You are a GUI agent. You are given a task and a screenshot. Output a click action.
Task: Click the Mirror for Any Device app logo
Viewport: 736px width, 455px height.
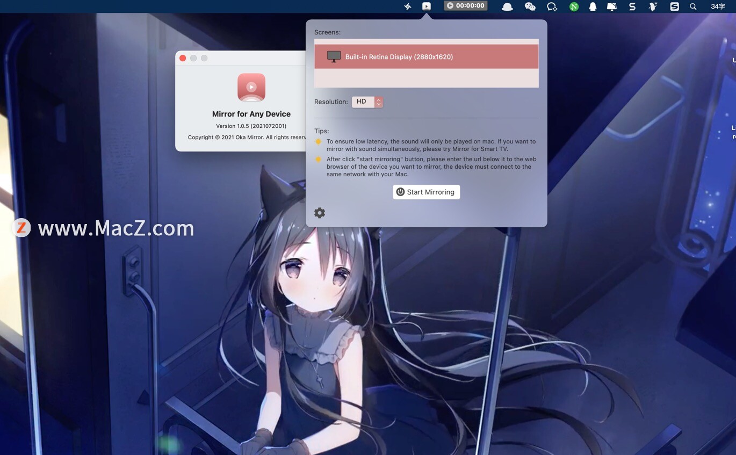[x=251, y=87]
